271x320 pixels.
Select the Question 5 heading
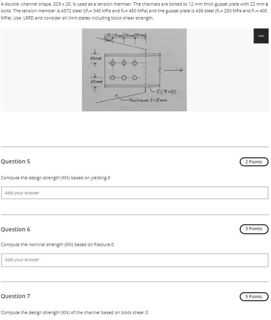(x=15, y=161)
